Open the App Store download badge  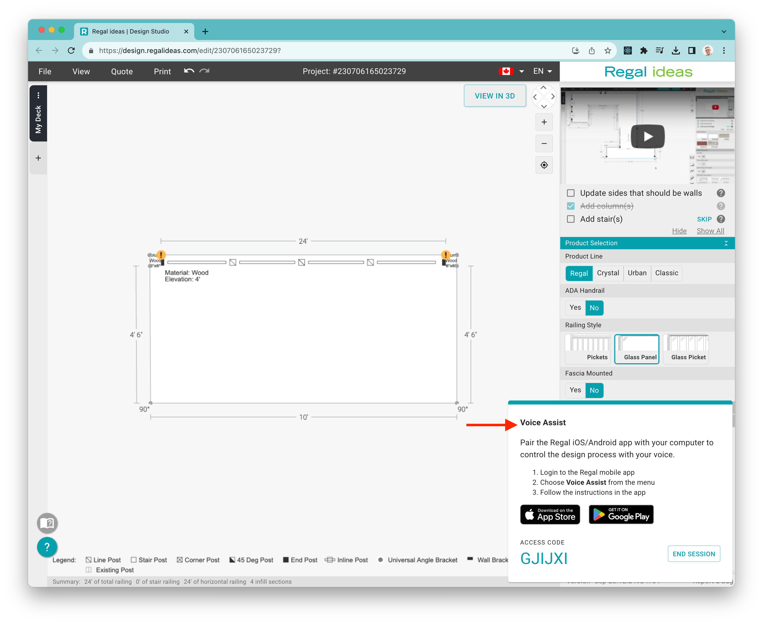coord(549,514)
